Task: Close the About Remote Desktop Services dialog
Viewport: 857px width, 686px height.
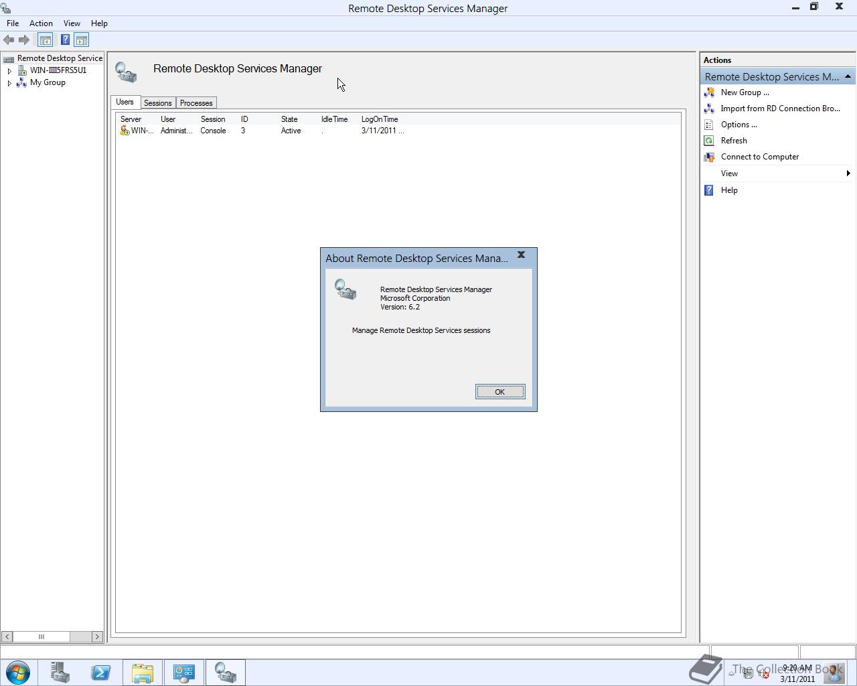Action: [x=521, y=255]
